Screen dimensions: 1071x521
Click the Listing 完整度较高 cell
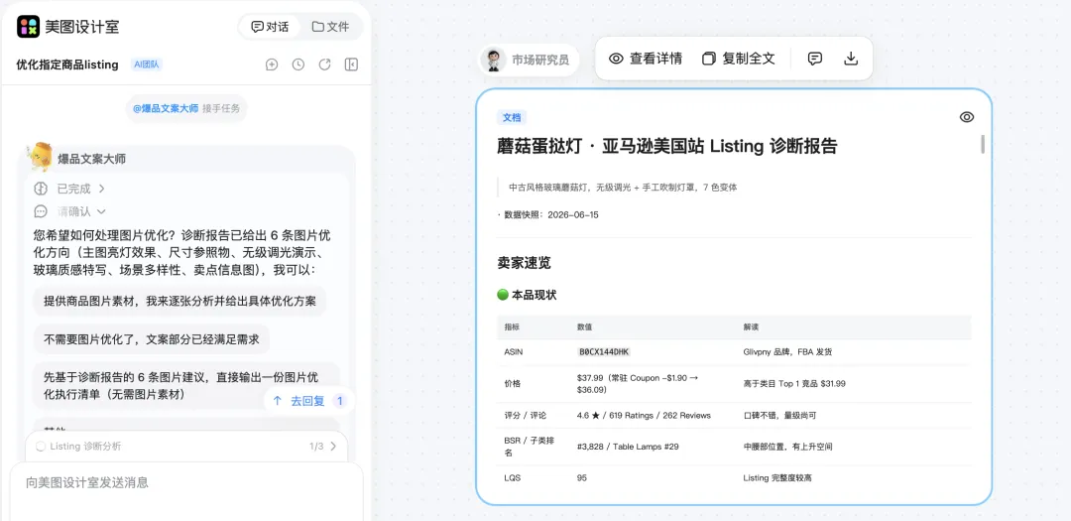pos(778,478)
